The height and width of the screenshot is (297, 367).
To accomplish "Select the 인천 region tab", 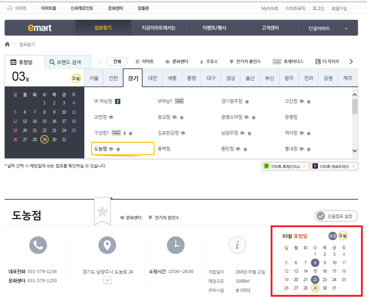I will pos(113,78).
